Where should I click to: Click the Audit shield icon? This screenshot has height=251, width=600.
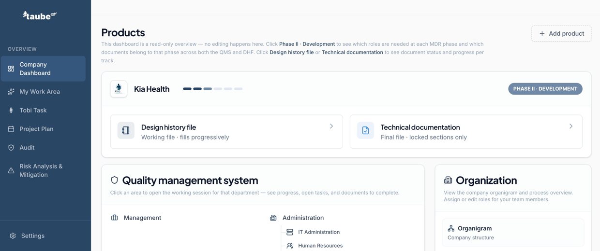[11, 148]
